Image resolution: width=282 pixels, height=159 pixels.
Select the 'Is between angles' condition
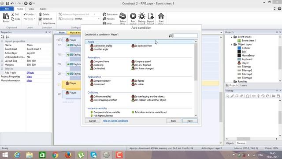click(x=103, y=46)
